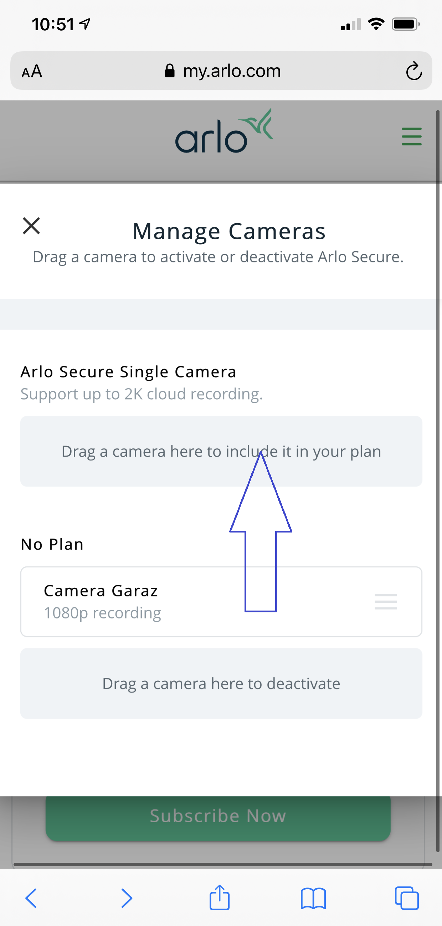Click the deactivate camera drop zone
The height and width of the screenshot is (926, 442).
[221, 683]
